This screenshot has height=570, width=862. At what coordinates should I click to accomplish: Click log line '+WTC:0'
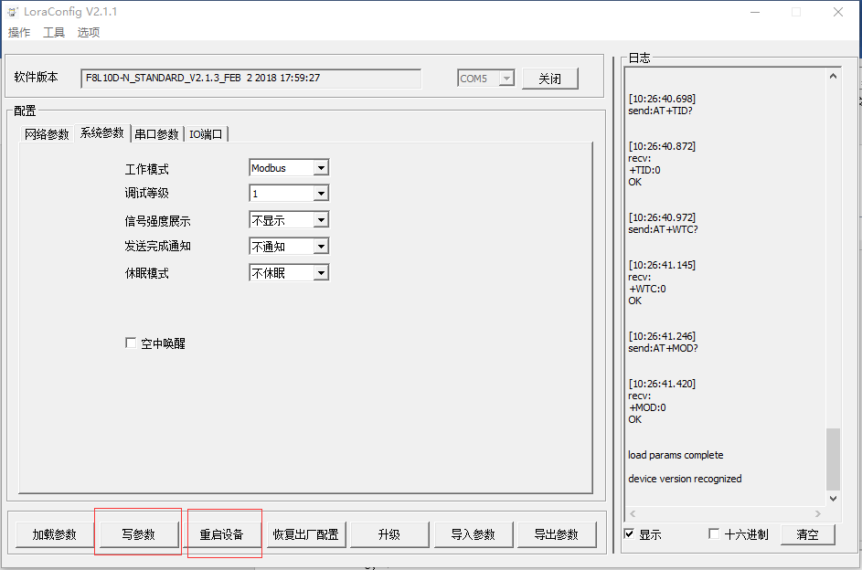point(647,289)
